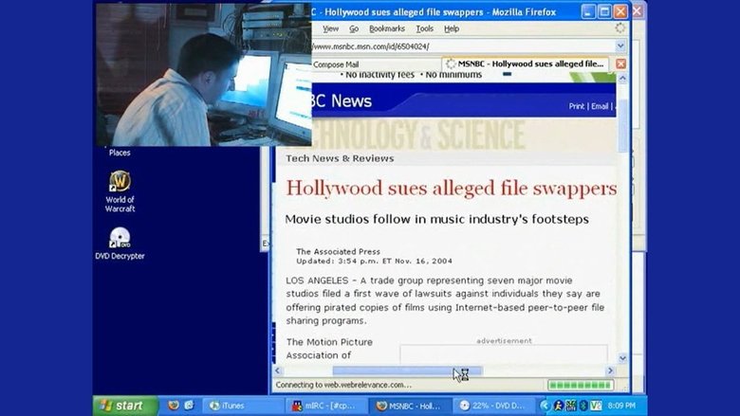This screenshot has height=416, width=740.
Task: Click the horizontal scrollbar right arrow
Action: [x=611, y=371]
